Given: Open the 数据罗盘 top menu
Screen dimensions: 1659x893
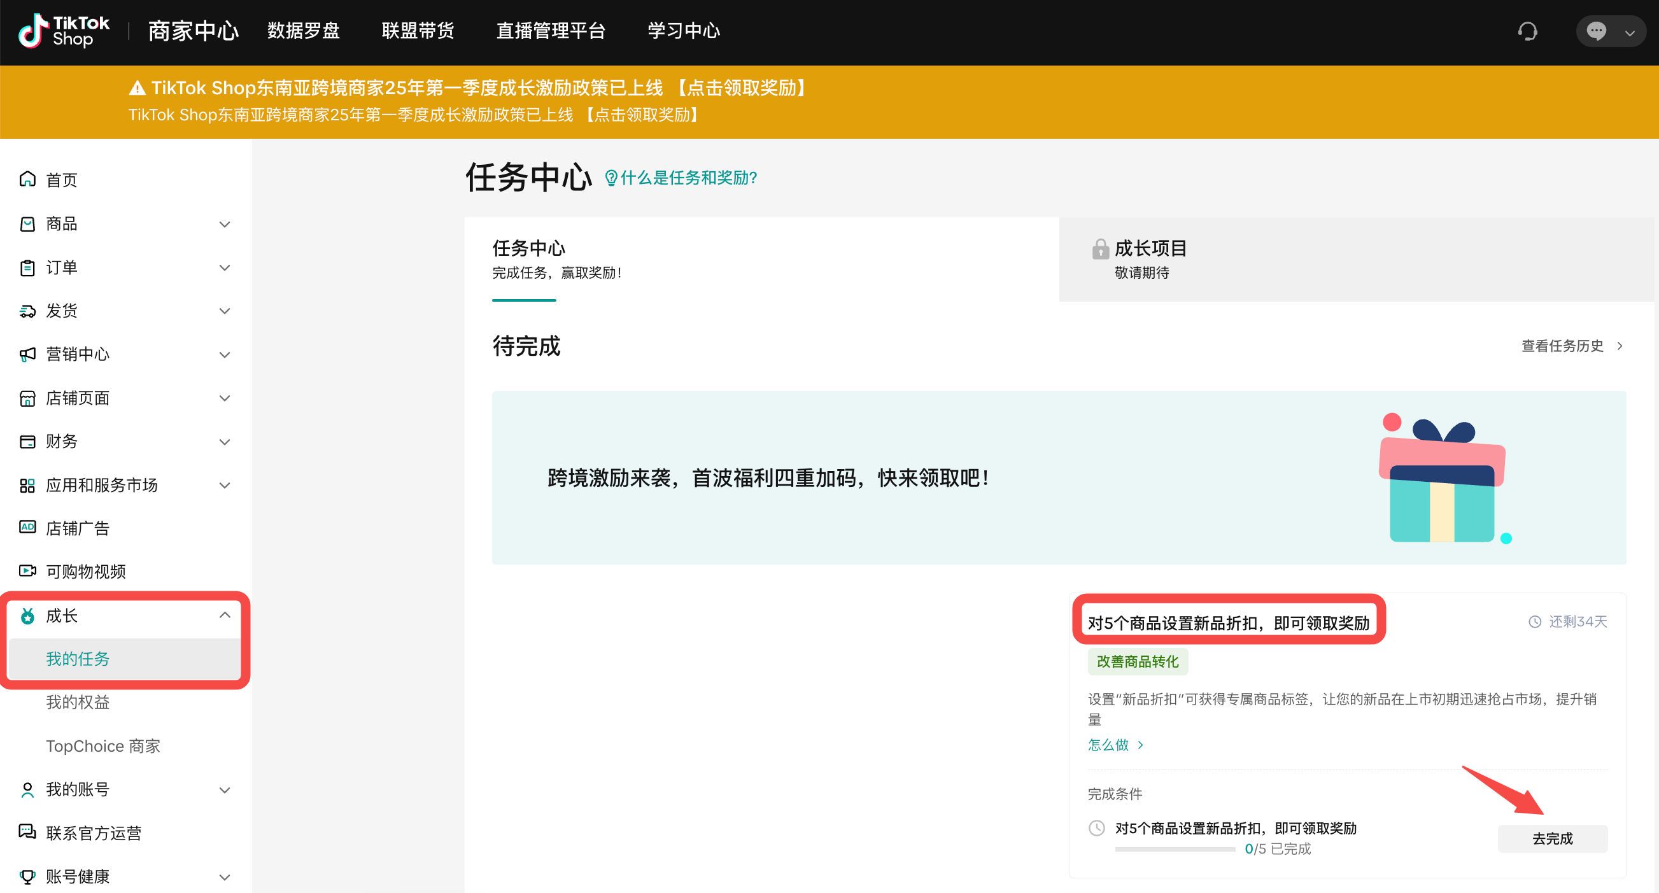Looking at the screenshot, I should click(303, 31).
